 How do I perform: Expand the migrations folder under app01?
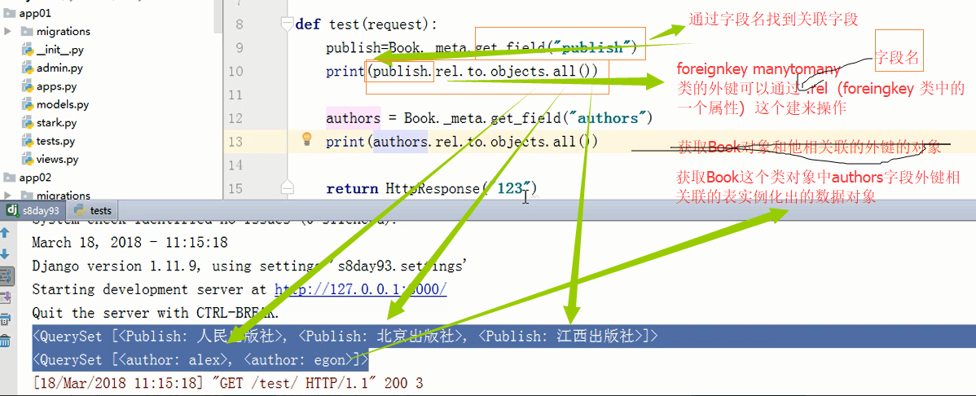8,31
